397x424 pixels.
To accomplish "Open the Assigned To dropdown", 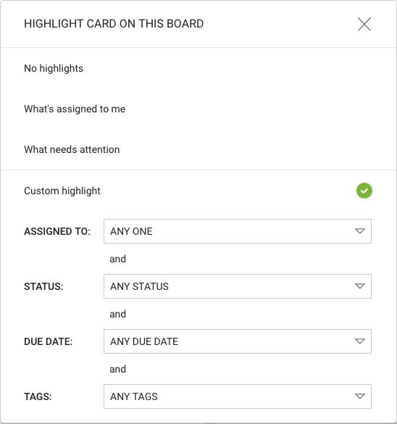I will click(238, 231).
